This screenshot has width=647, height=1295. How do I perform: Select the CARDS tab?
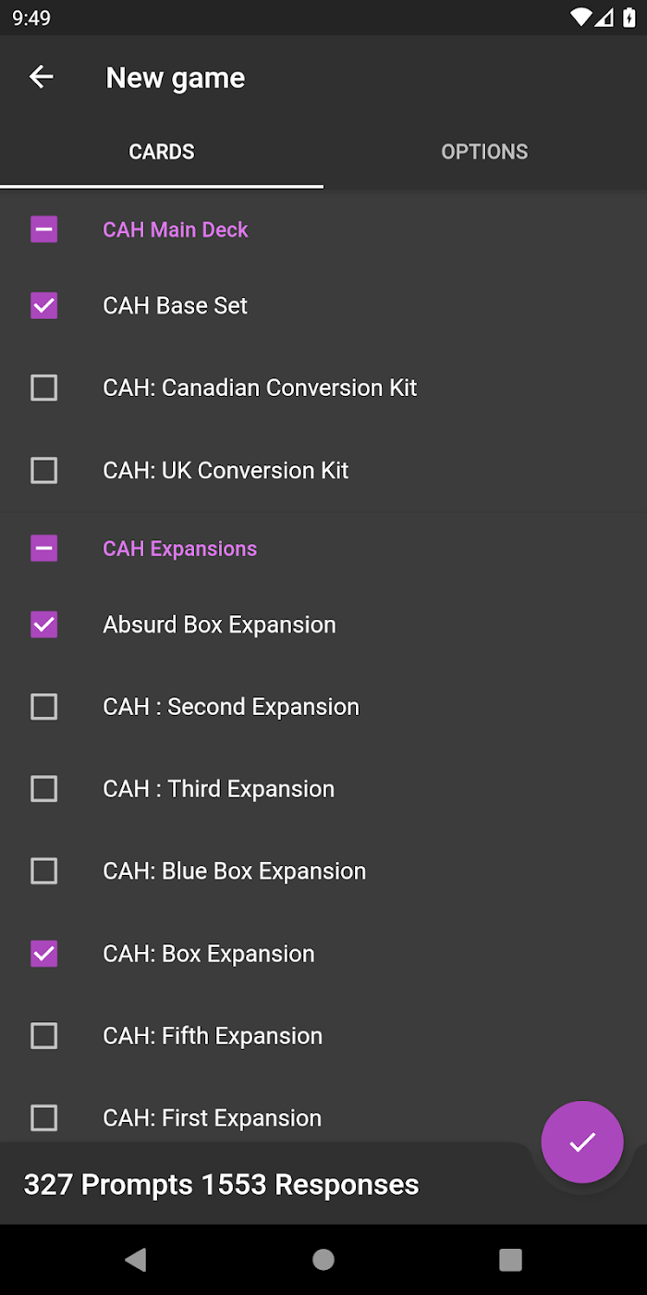point(162,152)
